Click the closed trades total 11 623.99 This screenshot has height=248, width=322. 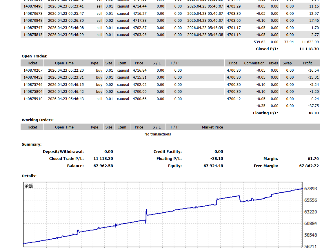coord(310,42)
